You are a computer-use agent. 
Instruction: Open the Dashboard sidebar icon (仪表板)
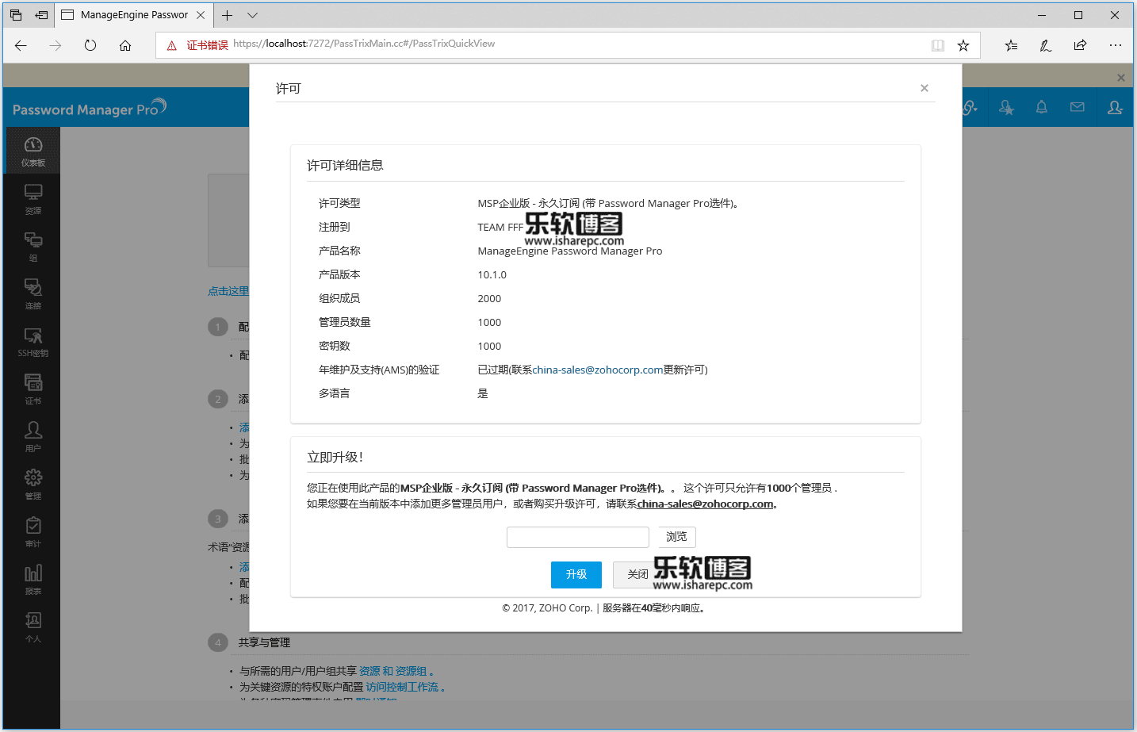pos(33,150)
